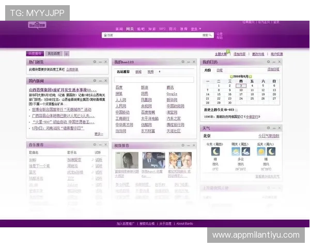The image size is (310, 248).
Task: Open settings gear of 音乐推荐 widget
Action: pyautogui.click(x=95, y=145)
